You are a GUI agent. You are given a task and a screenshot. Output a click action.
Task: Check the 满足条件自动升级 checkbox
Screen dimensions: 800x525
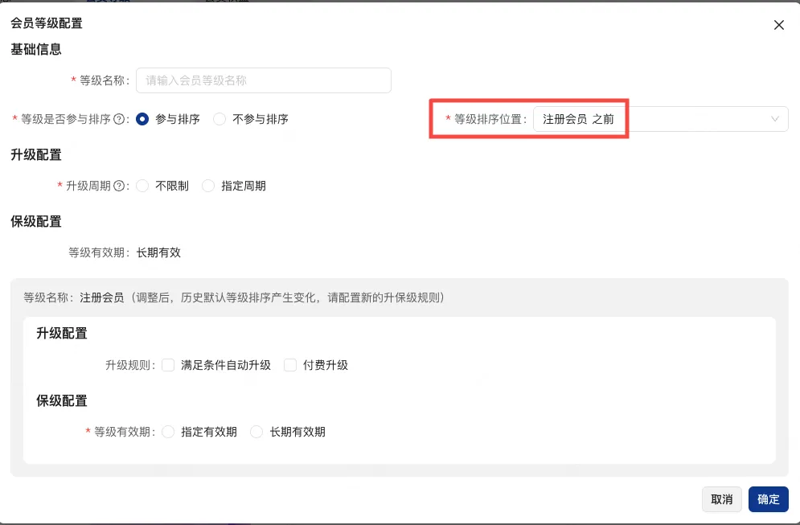click(168, 365)
